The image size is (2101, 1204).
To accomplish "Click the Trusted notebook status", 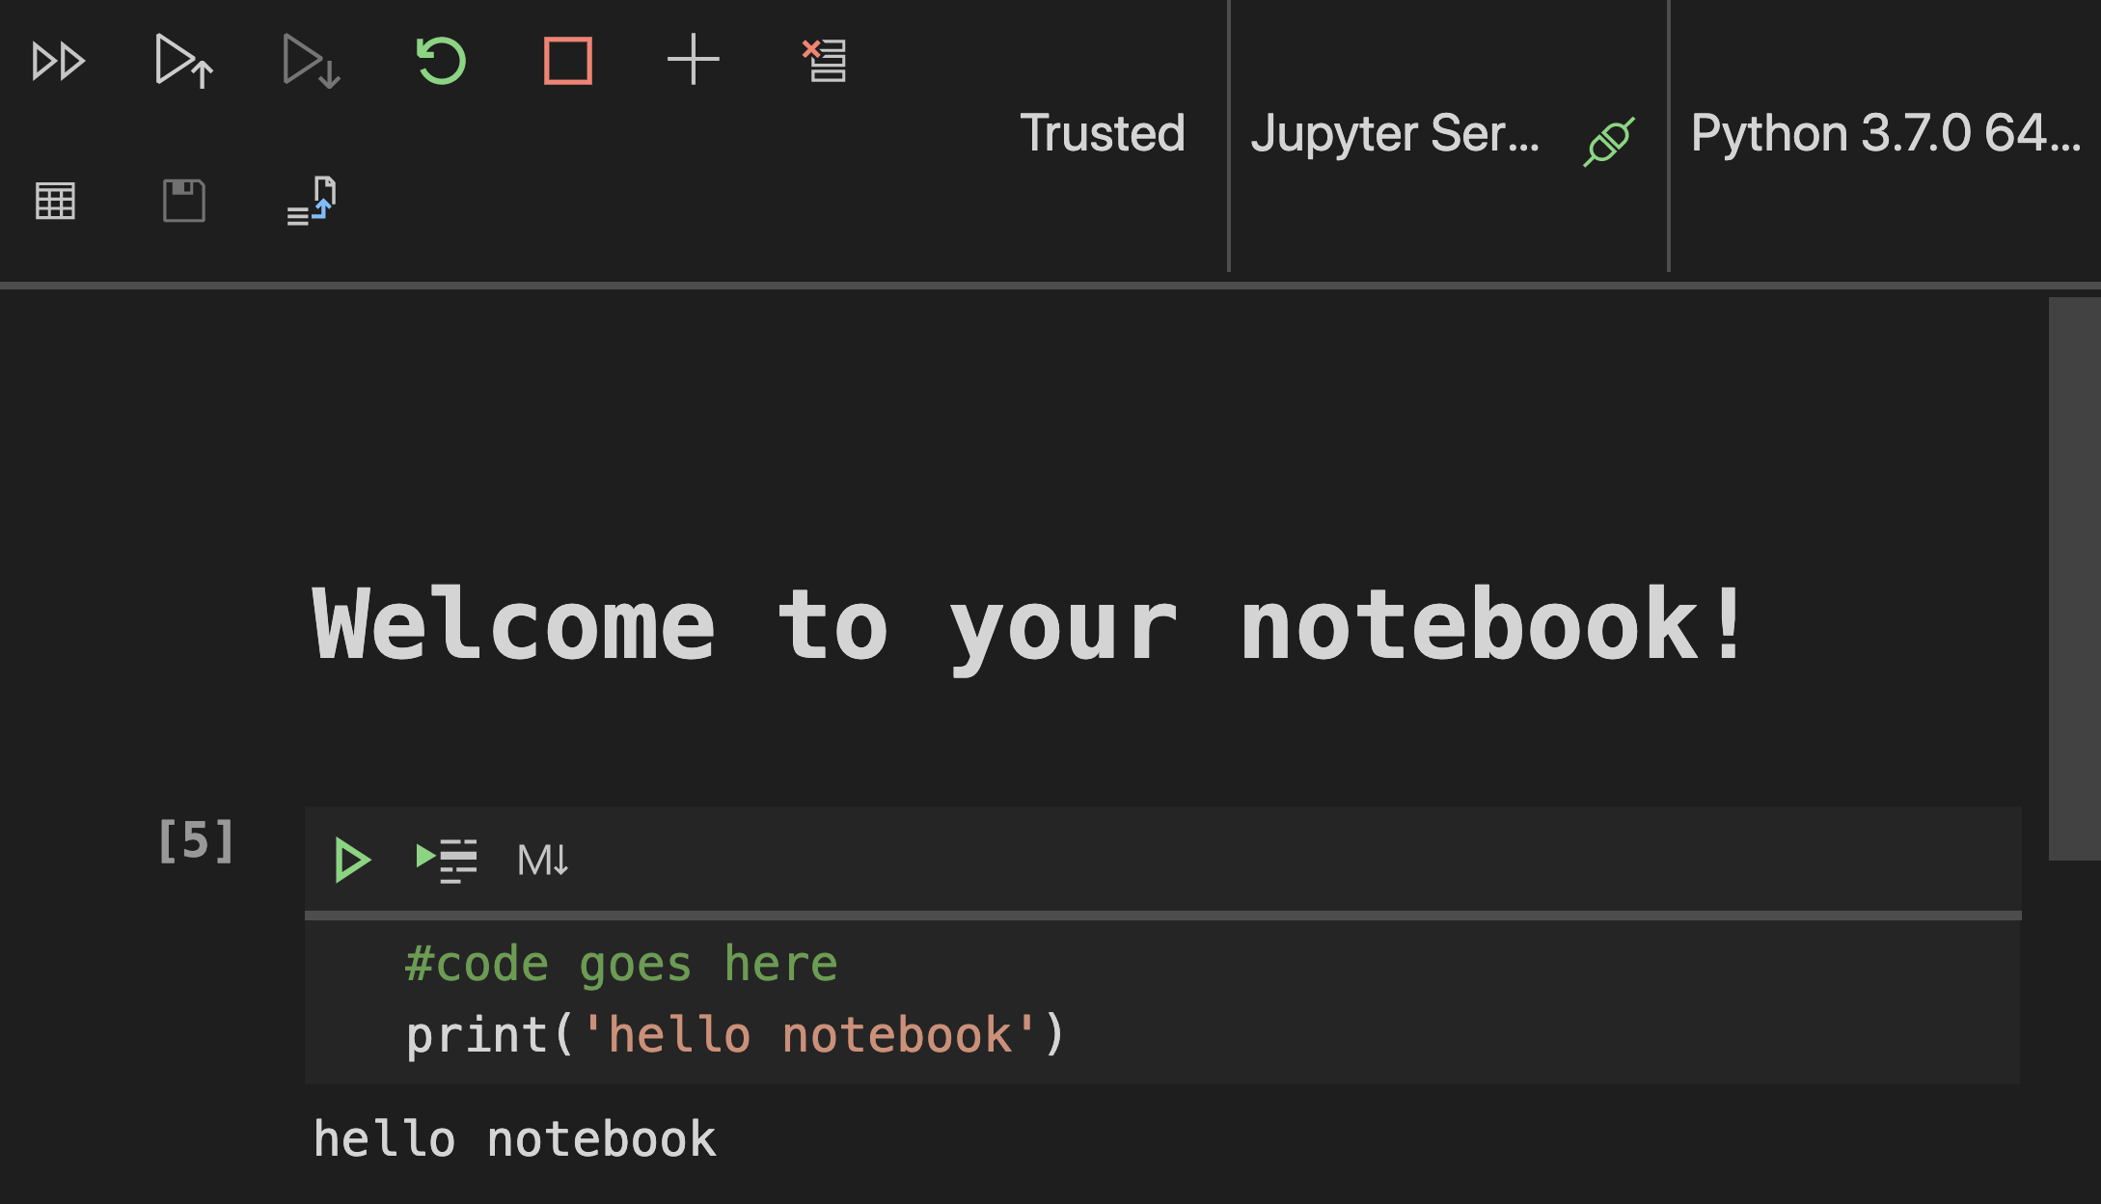I will pos(1102,133).
